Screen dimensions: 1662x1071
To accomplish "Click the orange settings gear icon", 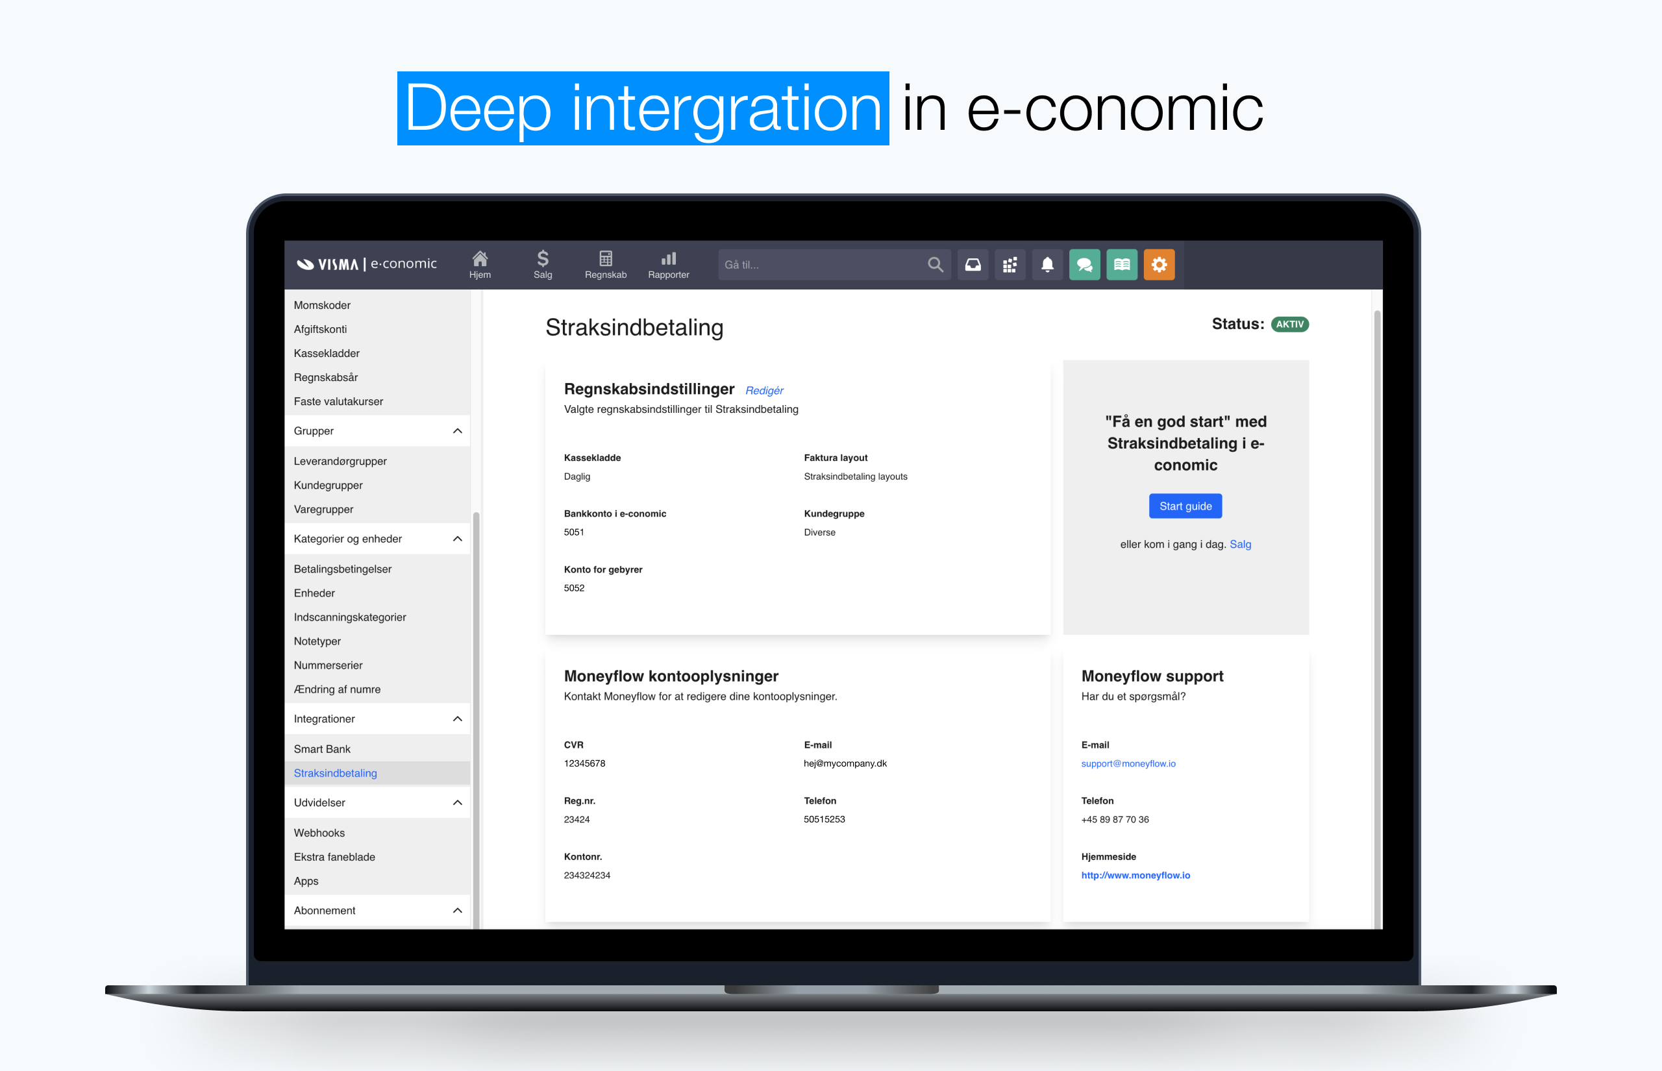I will (x=1159, y=264).
